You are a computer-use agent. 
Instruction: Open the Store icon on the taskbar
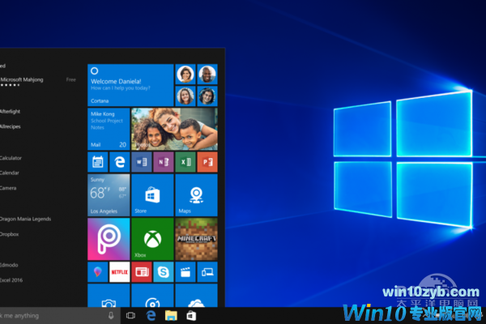click(x=191, y=316)
